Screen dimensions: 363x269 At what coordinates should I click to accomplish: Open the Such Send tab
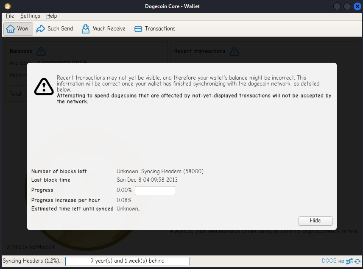coord(55,29)
